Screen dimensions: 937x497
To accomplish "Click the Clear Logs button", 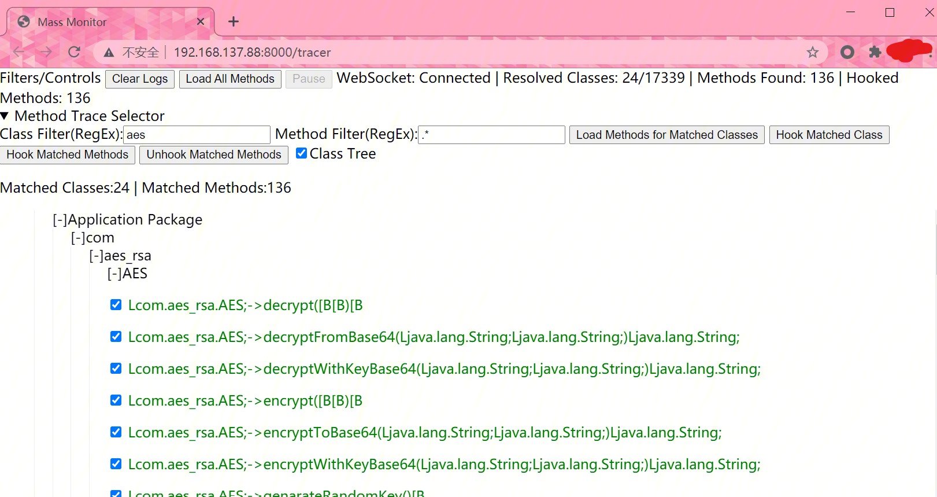I will (x=140, y=79).
